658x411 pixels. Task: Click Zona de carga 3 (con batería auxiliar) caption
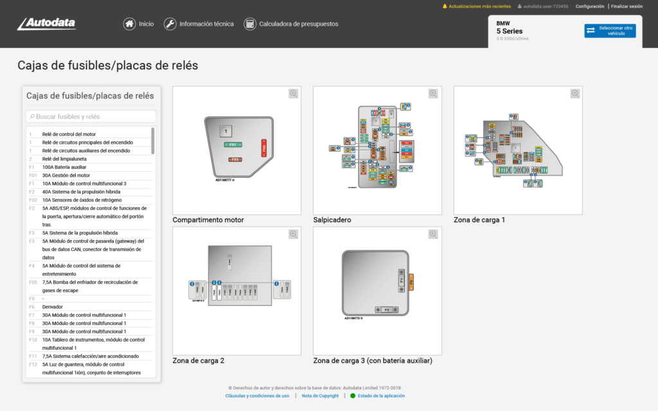click(x=373, y=361)
